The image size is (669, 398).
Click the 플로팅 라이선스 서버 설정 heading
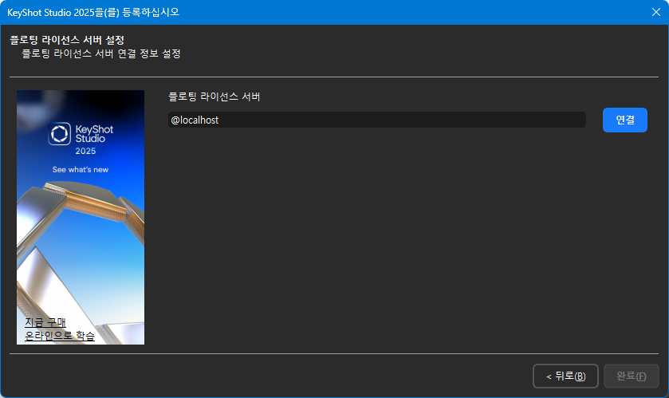coord(67,40)
